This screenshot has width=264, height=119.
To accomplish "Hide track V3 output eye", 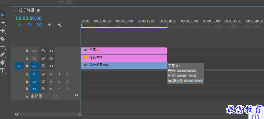I will [x=51, y=51].
